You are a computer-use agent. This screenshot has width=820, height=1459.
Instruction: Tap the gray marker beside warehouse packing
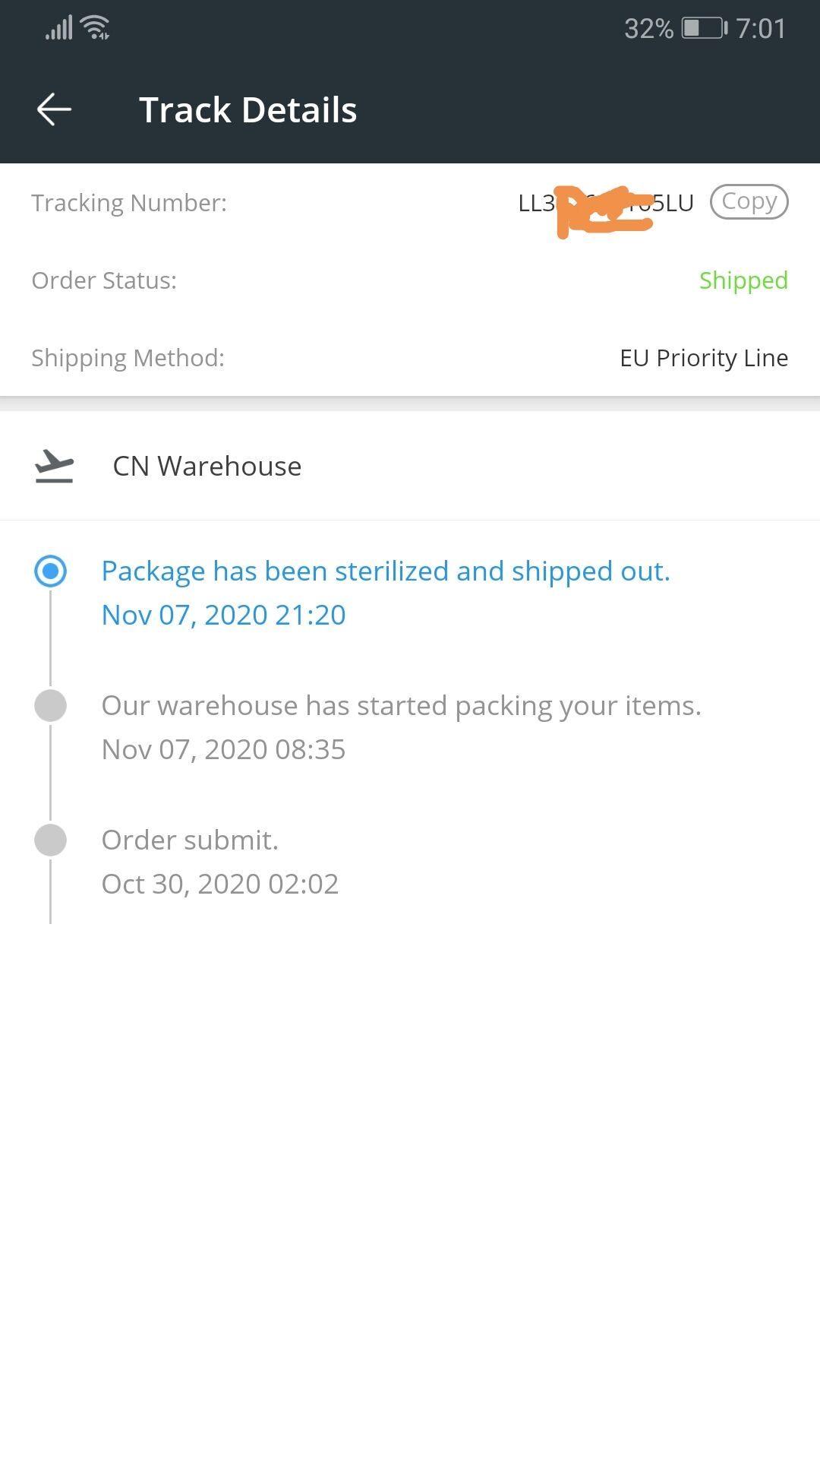click(x=51, y=705)
